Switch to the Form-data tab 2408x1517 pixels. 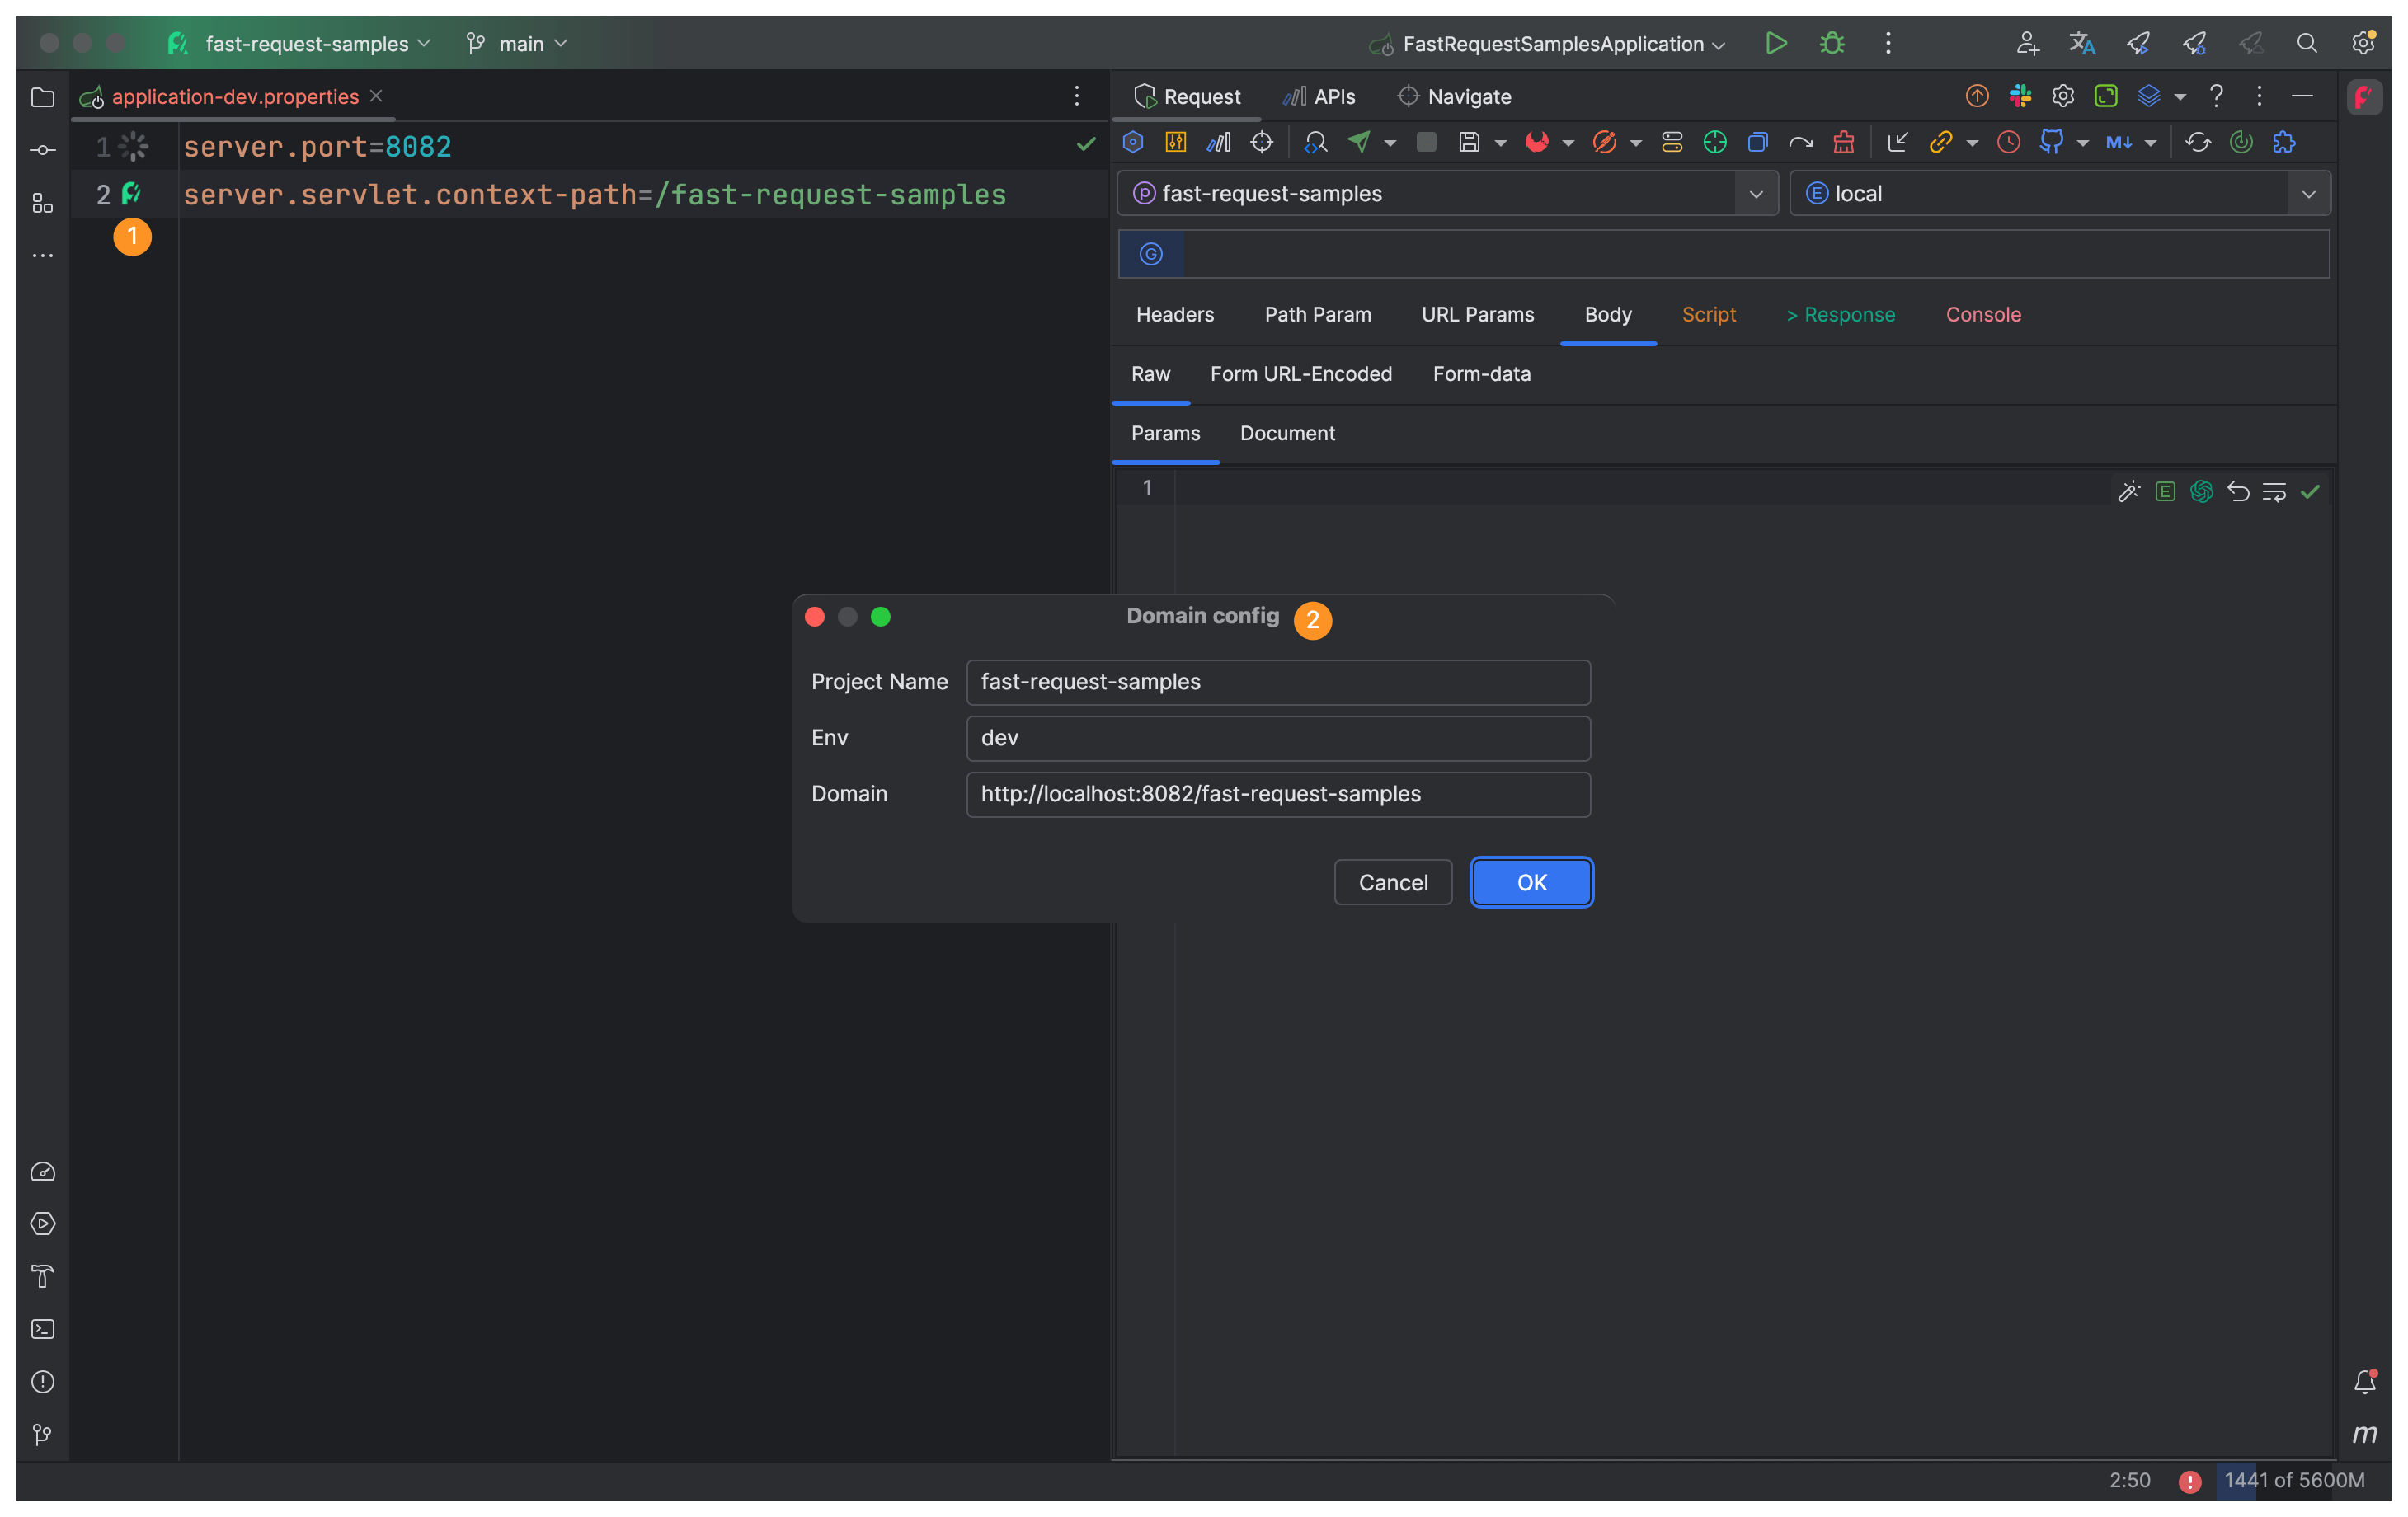1482,373
